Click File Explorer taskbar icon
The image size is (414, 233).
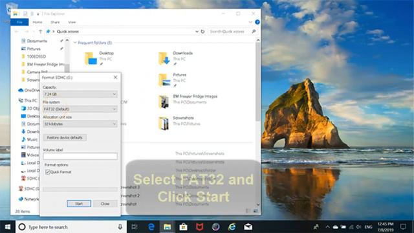click(167, 227)
